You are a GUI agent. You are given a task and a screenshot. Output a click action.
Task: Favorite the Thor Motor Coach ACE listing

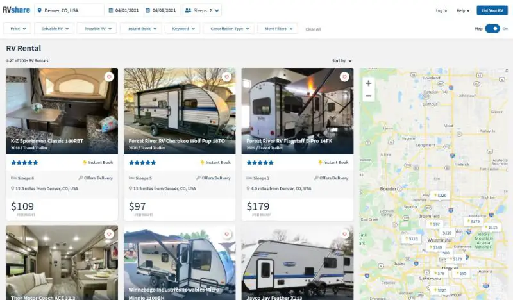(109, 234)
